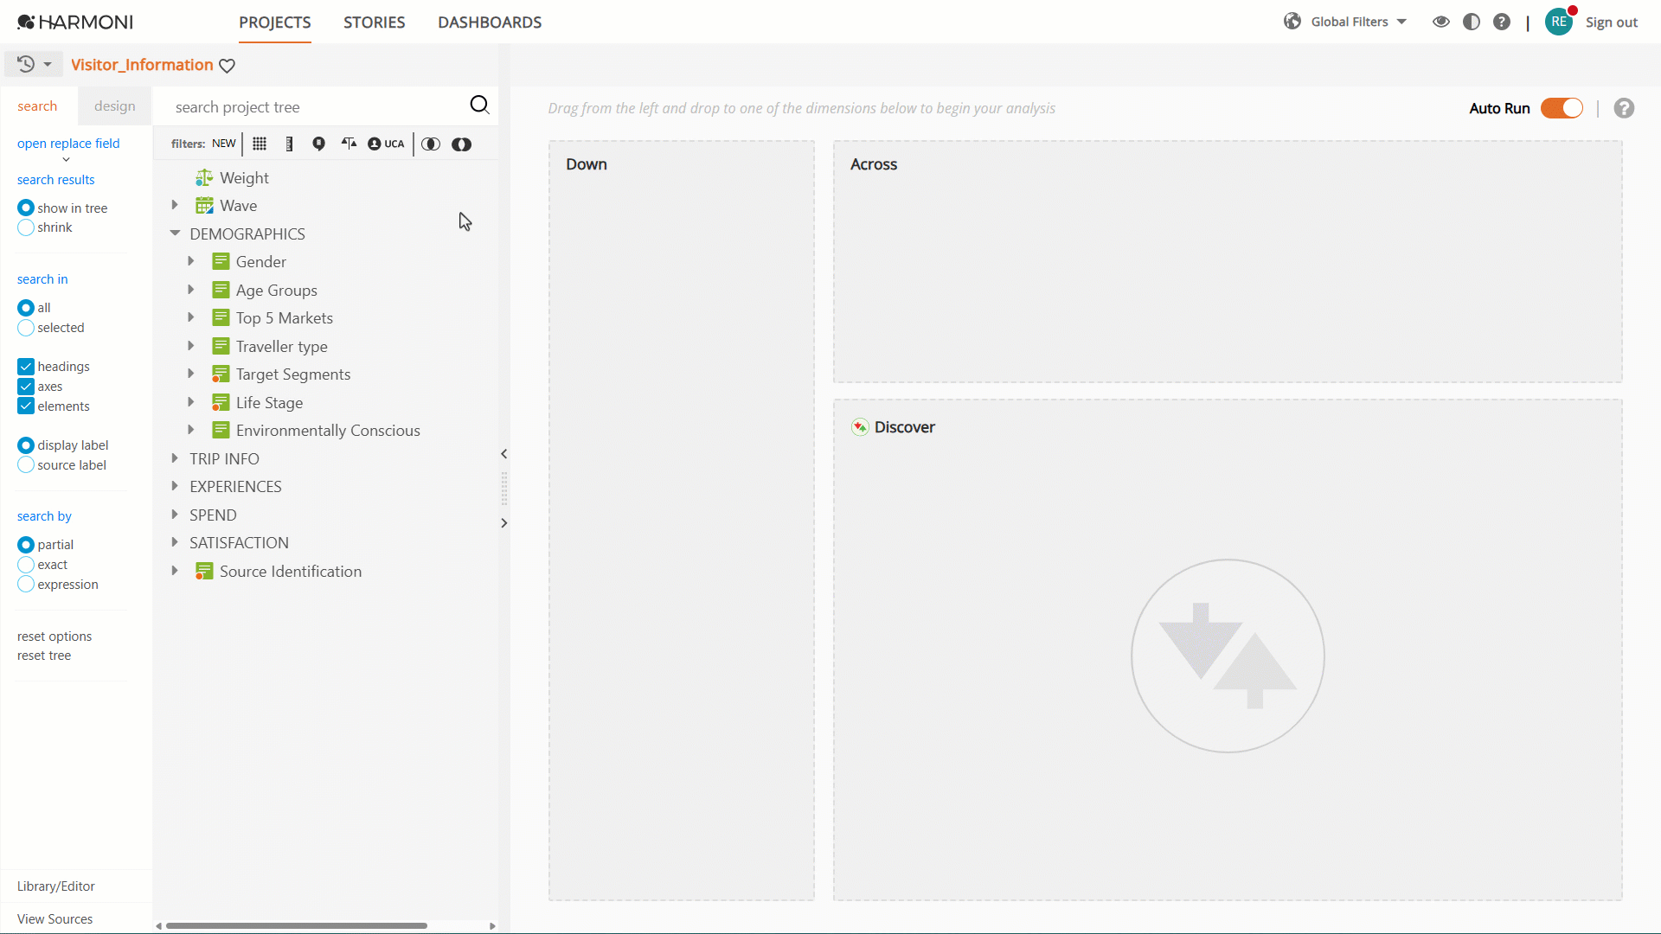Click the contrast mode icon in header
The width and height of the screenshot is (1661, 934).
point(1472,22)
